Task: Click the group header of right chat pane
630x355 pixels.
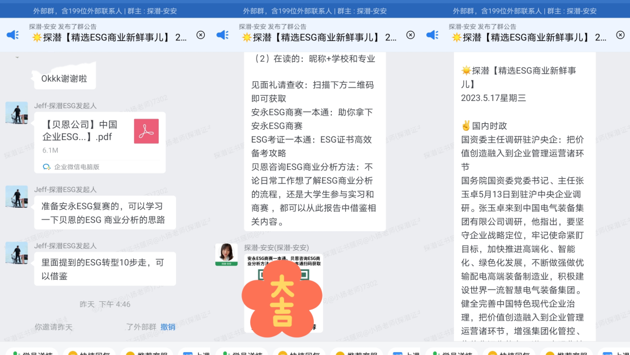Action: (525, 11)
